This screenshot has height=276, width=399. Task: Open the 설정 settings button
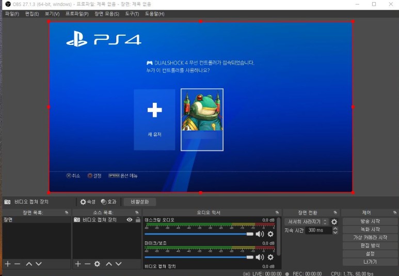pyautogui.click(x=370, y=254)
